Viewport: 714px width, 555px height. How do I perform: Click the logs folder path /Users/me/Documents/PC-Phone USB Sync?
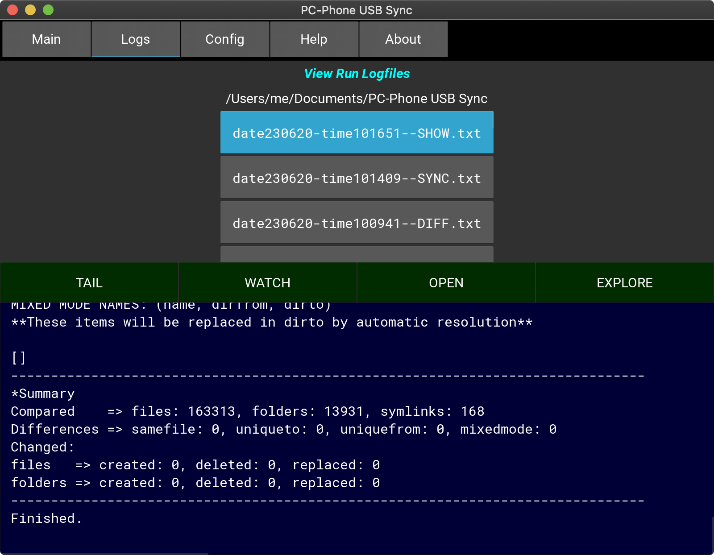[x=357, y=99]
